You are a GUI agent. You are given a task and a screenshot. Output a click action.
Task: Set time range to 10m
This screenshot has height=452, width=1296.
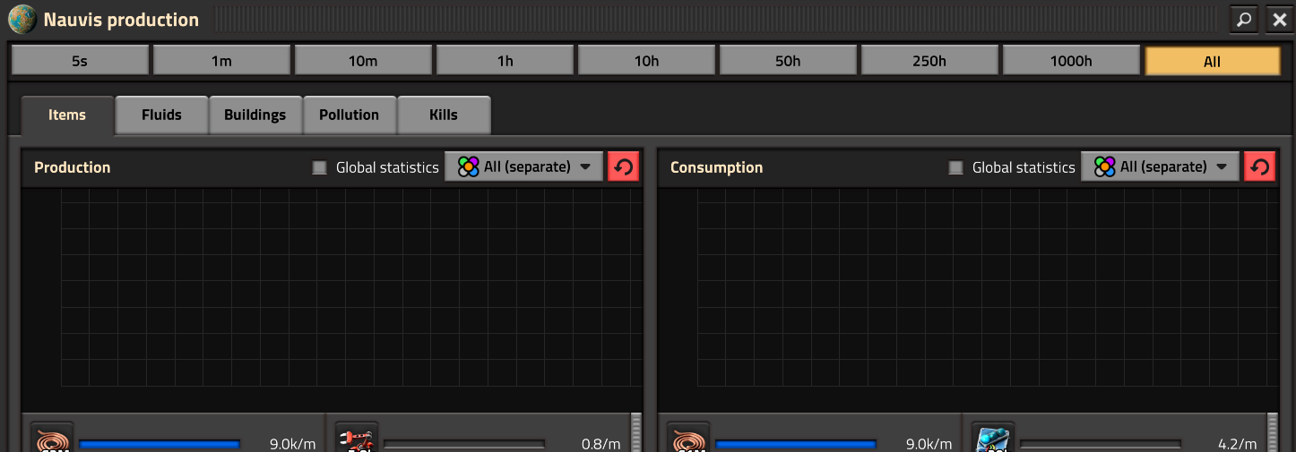pyautogui.click(x=363, y=61)
